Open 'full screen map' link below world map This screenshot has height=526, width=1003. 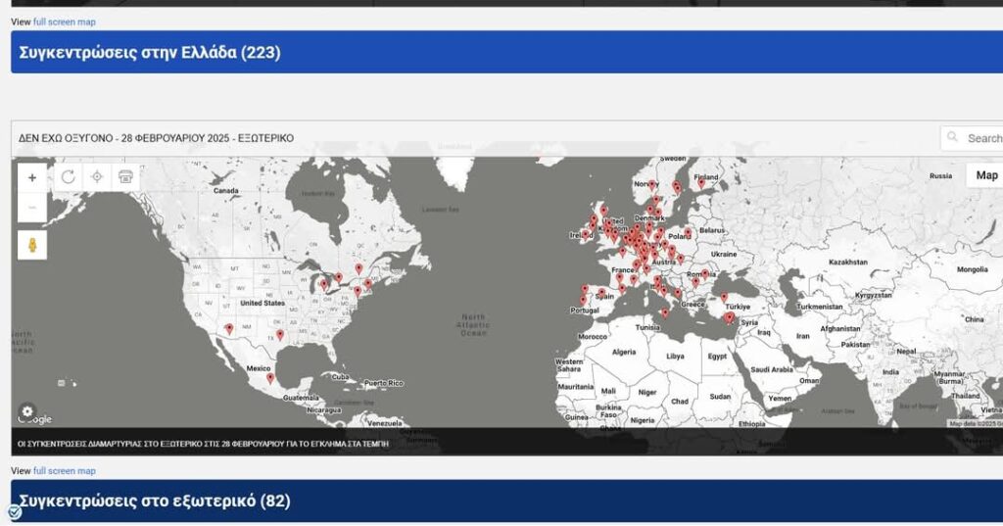[x=65, y=471]
